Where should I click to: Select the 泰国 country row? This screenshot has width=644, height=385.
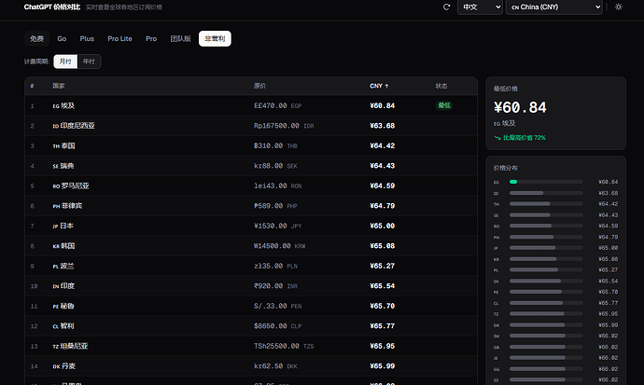coord(251,146)
